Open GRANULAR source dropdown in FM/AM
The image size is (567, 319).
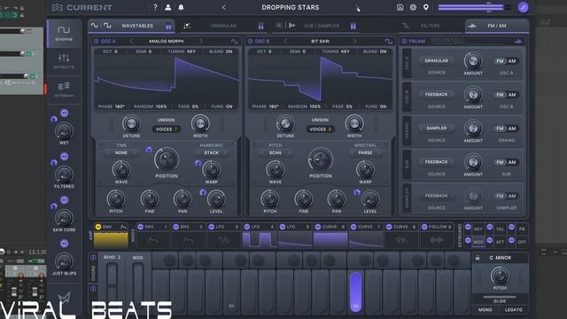437,61
